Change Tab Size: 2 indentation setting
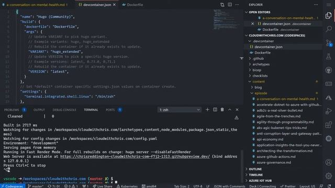335x188 pixels. pyautogui.click(x=182, y=186)
